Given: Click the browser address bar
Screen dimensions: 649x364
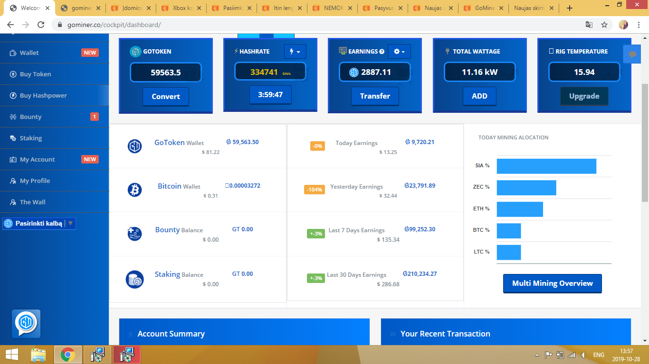Looking at the screenshot, I should click(318, 25).
